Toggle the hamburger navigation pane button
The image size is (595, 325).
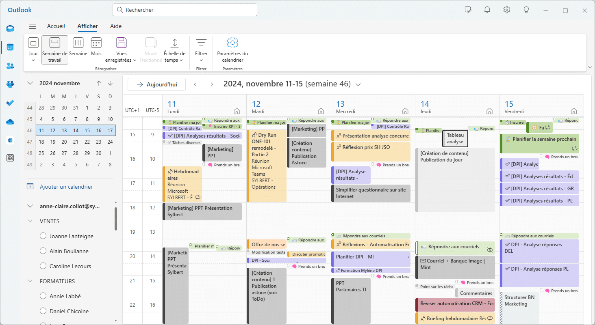[x=33, y=26]
